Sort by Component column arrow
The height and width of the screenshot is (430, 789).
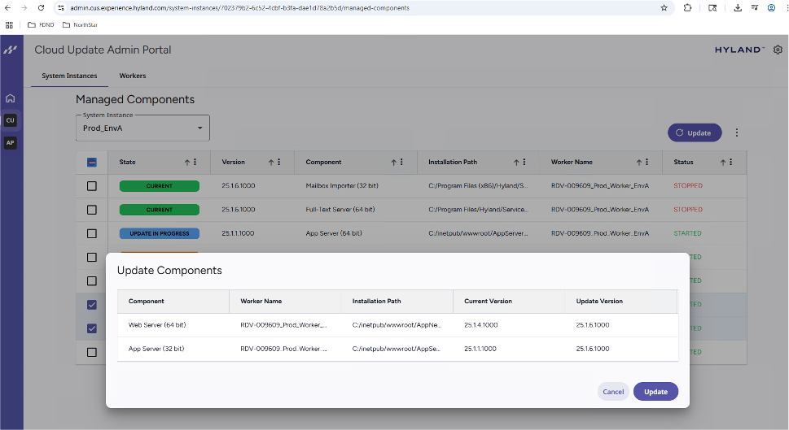point(394,163)
